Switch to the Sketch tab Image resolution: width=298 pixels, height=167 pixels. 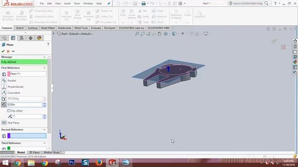click(20, 28)
